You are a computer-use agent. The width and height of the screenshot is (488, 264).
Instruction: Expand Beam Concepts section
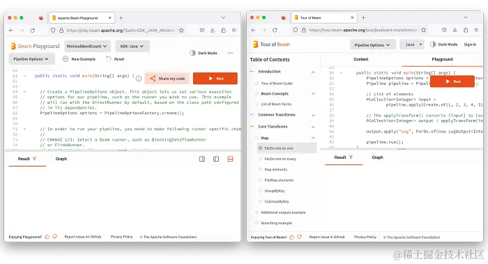point(313,93)
